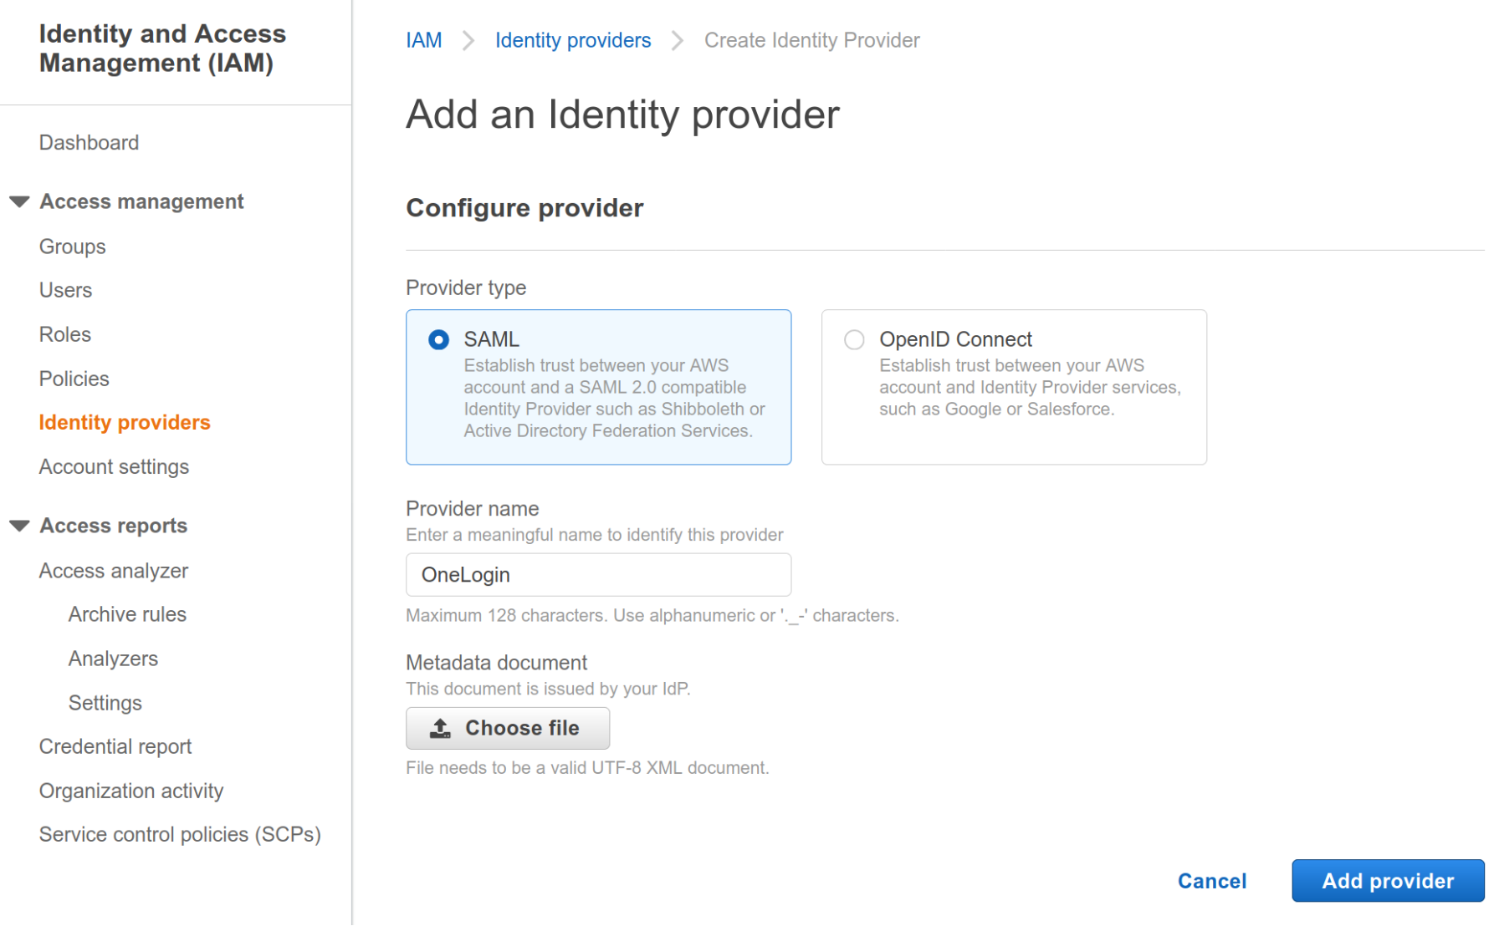Screen dimensions: 1499x926
Task: Open Access analyzer
Action: click(x=114, y=571)
